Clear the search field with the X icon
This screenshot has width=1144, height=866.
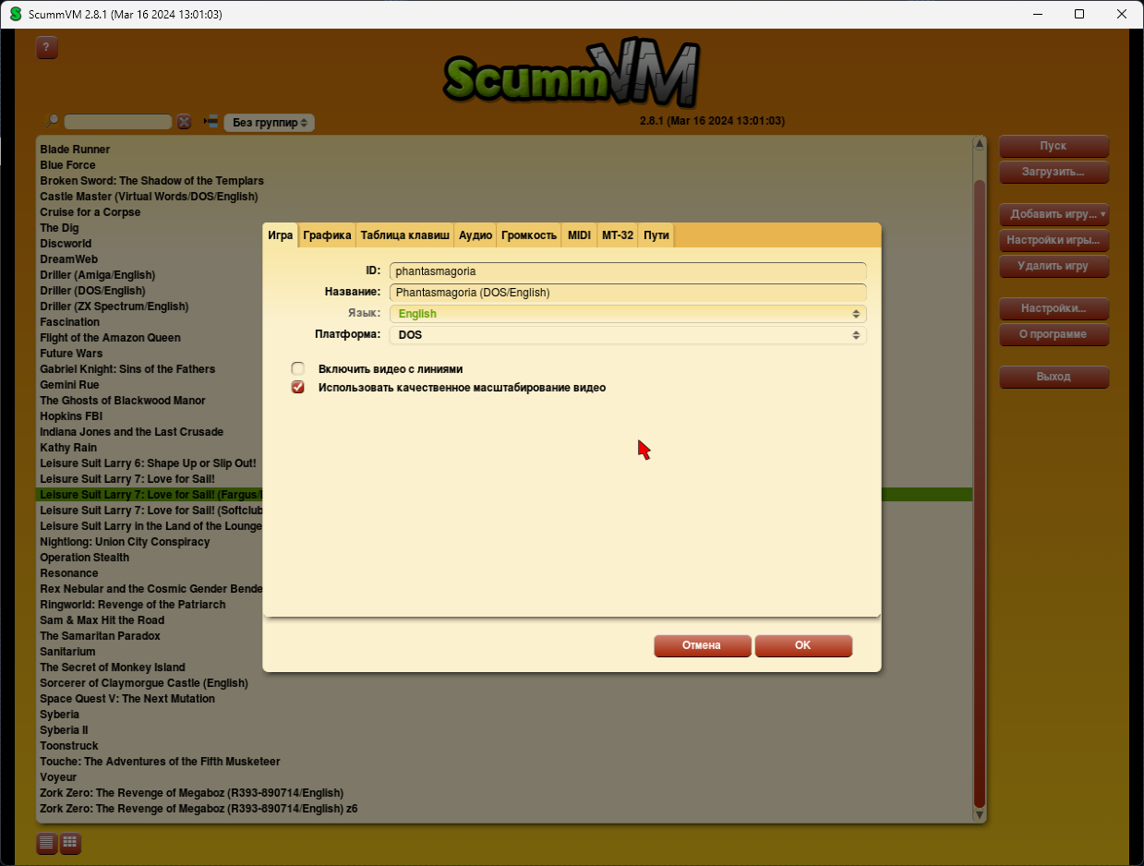(184, 122)
